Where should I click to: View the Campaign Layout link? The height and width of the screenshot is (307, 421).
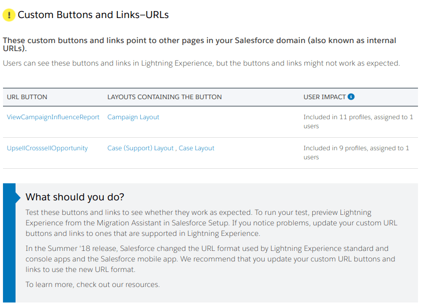[x=133, y=117]
